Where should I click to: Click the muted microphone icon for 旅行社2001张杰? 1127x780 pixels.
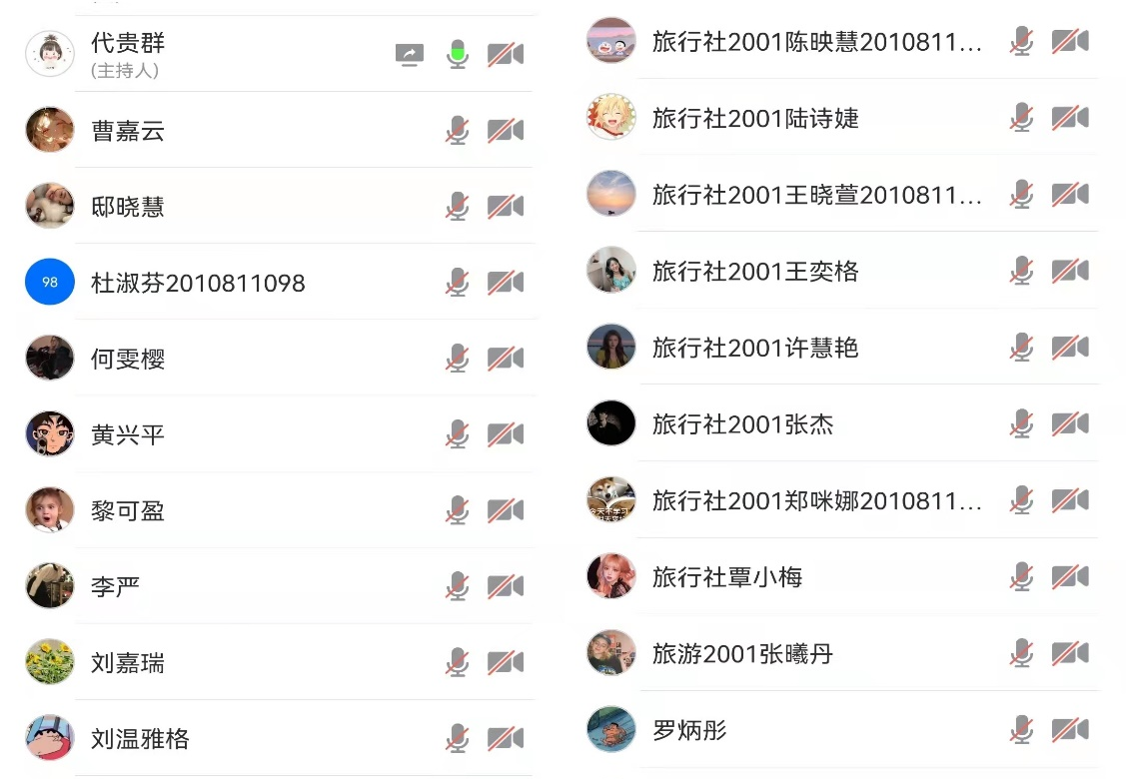point(1021,423)
